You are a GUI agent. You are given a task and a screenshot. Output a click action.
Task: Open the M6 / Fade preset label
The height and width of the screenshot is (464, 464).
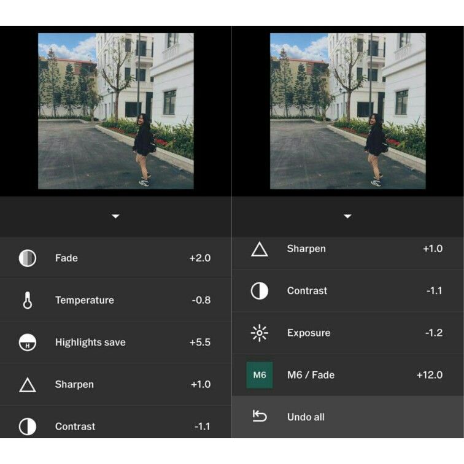click(x=311, y=375)
